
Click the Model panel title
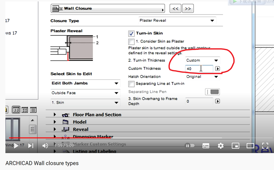80,122
